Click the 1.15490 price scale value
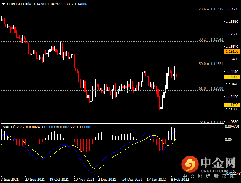 (232, 59)
